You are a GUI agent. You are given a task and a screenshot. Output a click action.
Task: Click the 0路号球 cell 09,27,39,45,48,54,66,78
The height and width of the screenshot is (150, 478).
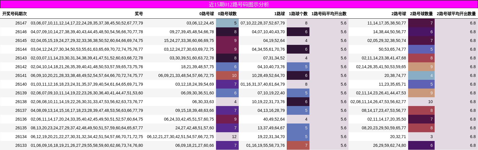coord(192,32)
